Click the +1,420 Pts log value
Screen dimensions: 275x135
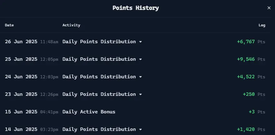tap(251, 130)
